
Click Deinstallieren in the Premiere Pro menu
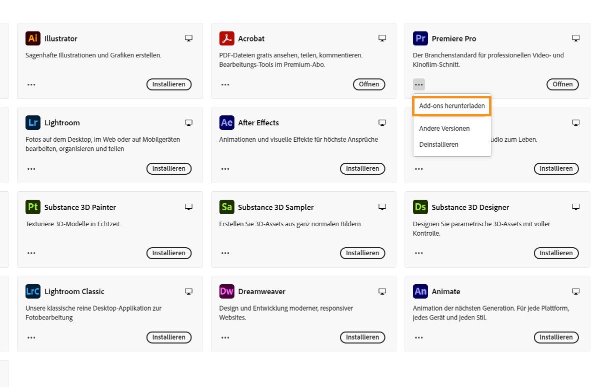(x=438, y=144)
